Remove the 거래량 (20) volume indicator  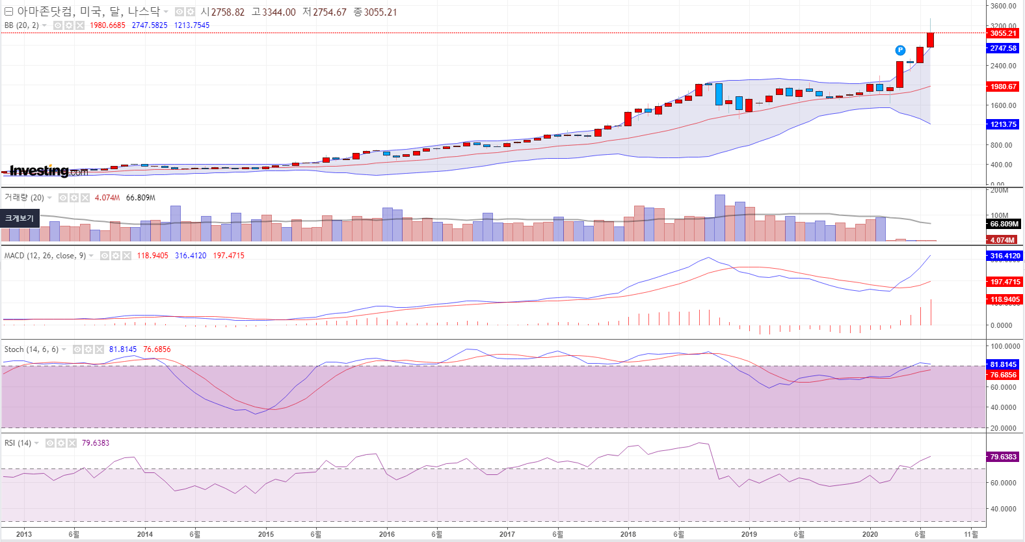[x=85, y=198]
